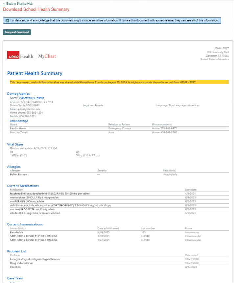The height and width of the screenshot is (283, 234).
Task: Click the Allergies section heading
Action: tap(14, 167)
